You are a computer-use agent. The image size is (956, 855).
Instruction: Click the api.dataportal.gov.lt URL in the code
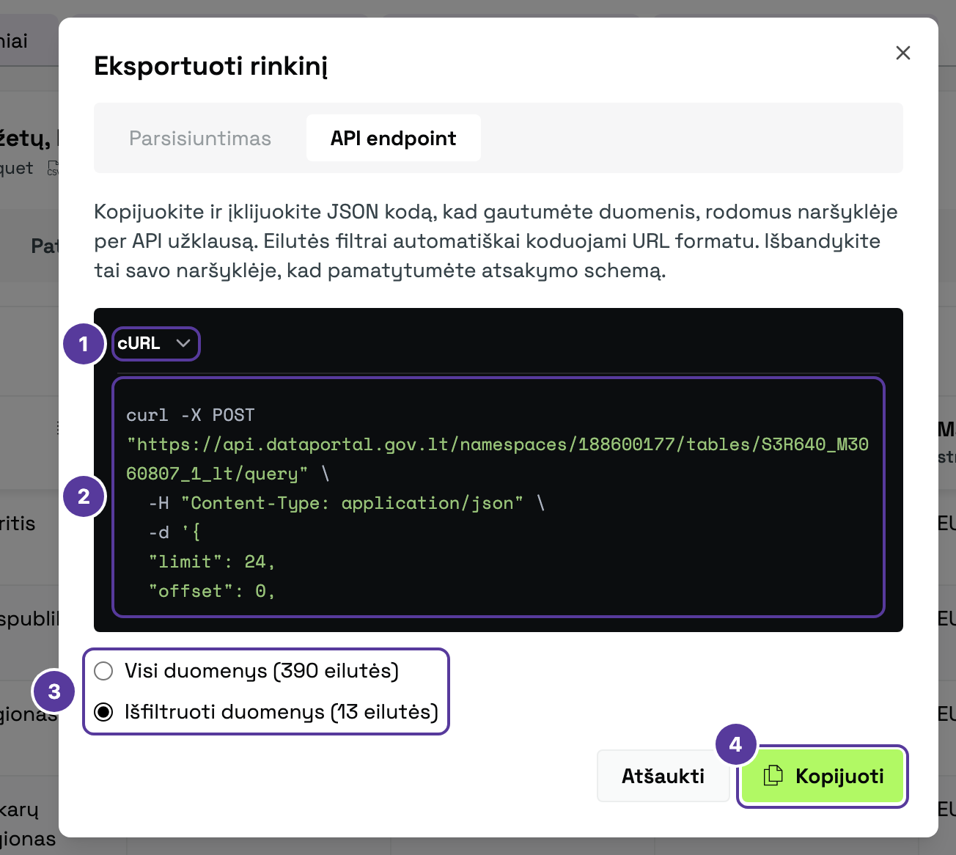point(497,459)
